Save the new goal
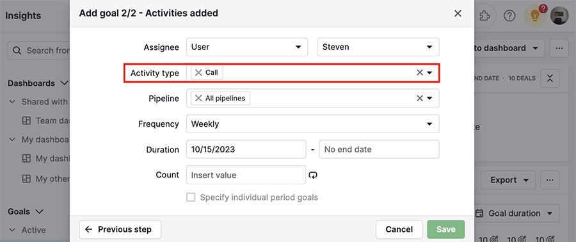The height and width of the screenshot is (242, 576). pos(446,229)
